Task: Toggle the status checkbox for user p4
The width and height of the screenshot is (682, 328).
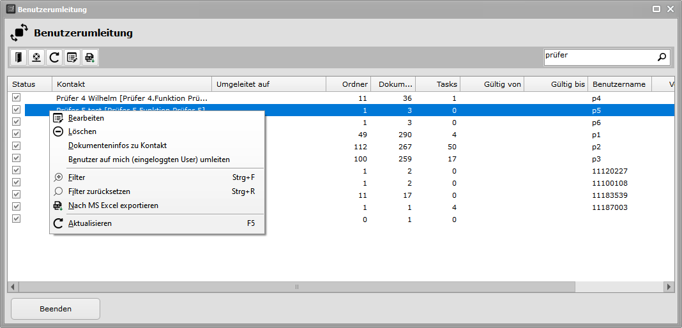Action: click(x=17, y=97)
